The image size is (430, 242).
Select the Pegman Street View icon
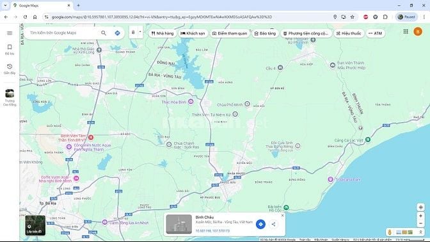pos(390,232)
